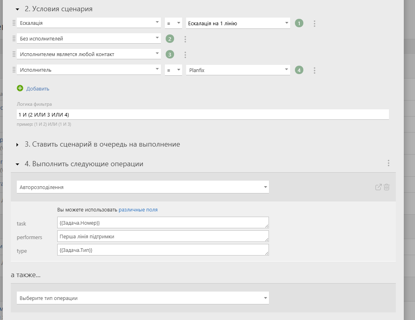Grab drag handle of Исполнителем является любой контакт

click(14, 54)
